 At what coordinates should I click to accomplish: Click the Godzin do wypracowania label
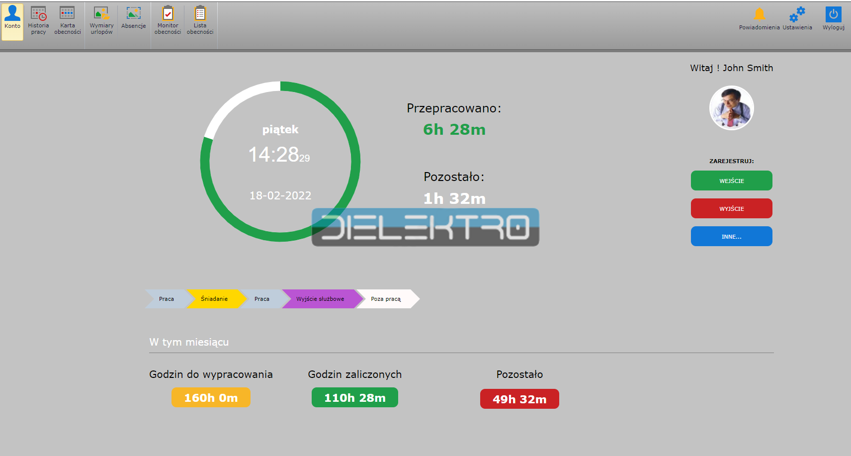(211, 374)
